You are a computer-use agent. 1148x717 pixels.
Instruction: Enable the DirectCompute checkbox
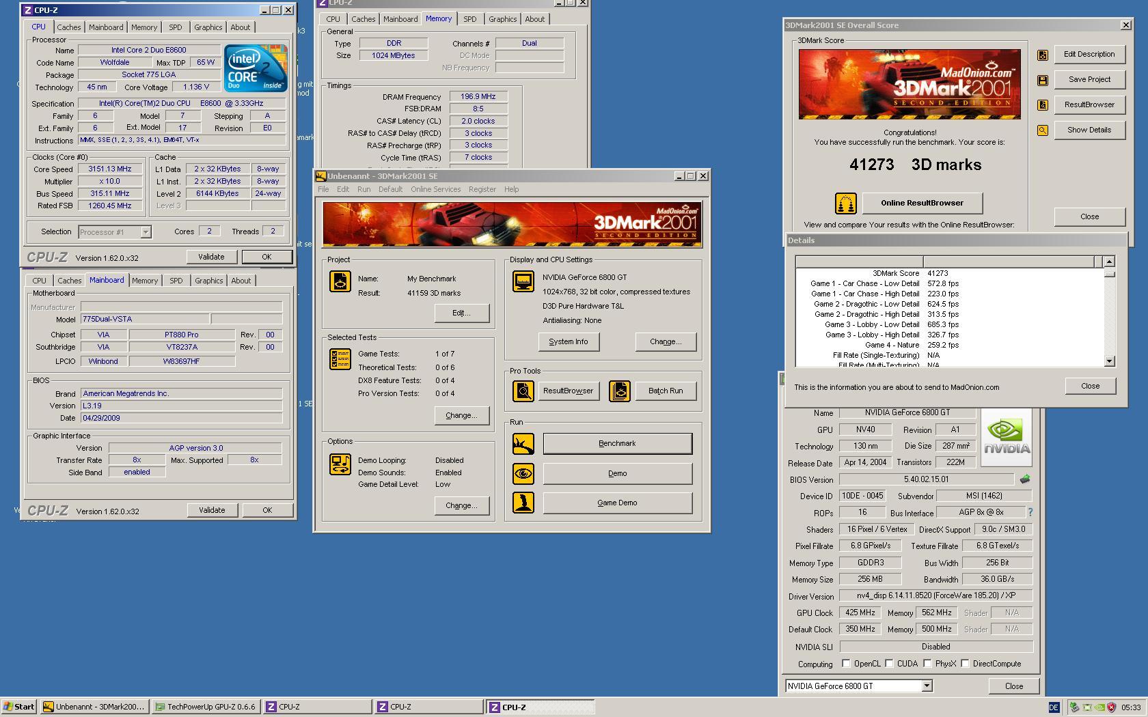pyautogui.click(x=965, y=663)
